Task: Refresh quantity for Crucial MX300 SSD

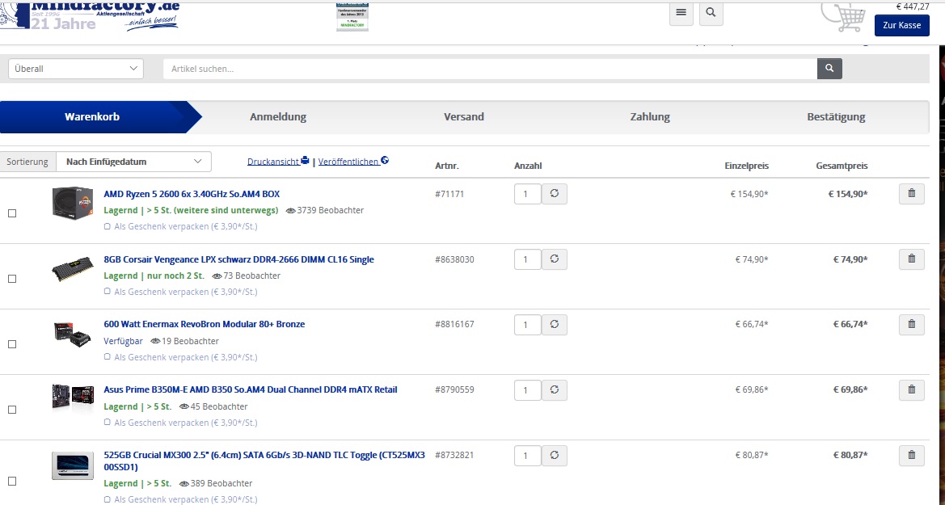Action: pyautogui.click(x=555, y=456)
